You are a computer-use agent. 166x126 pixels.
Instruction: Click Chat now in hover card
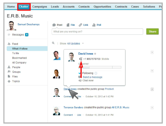[x=88, y=80]
